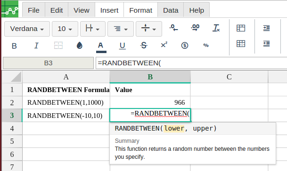Image resolution: width=287 pixels, height=171 pixels.
Task: Open the fill color droplet tool
Action: click(80, 46)
